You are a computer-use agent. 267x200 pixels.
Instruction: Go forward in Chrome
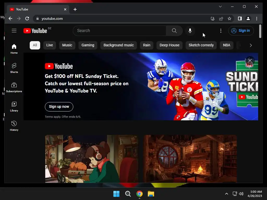coord(19,18)
